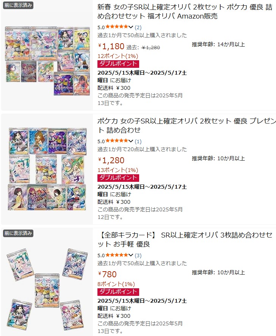The image size is (276, 336).
Task: Expand rating chevron beside third listing's stars
Action: coord(131,255)
